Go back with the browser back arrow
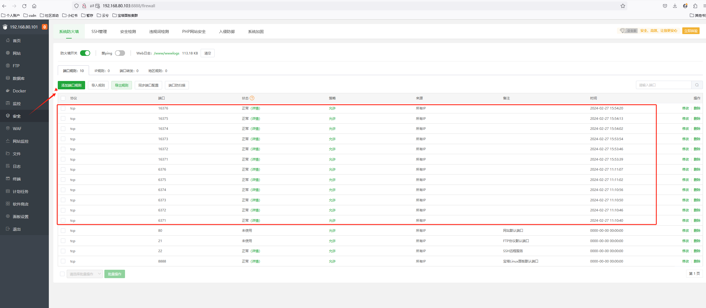 pos(4,6)
